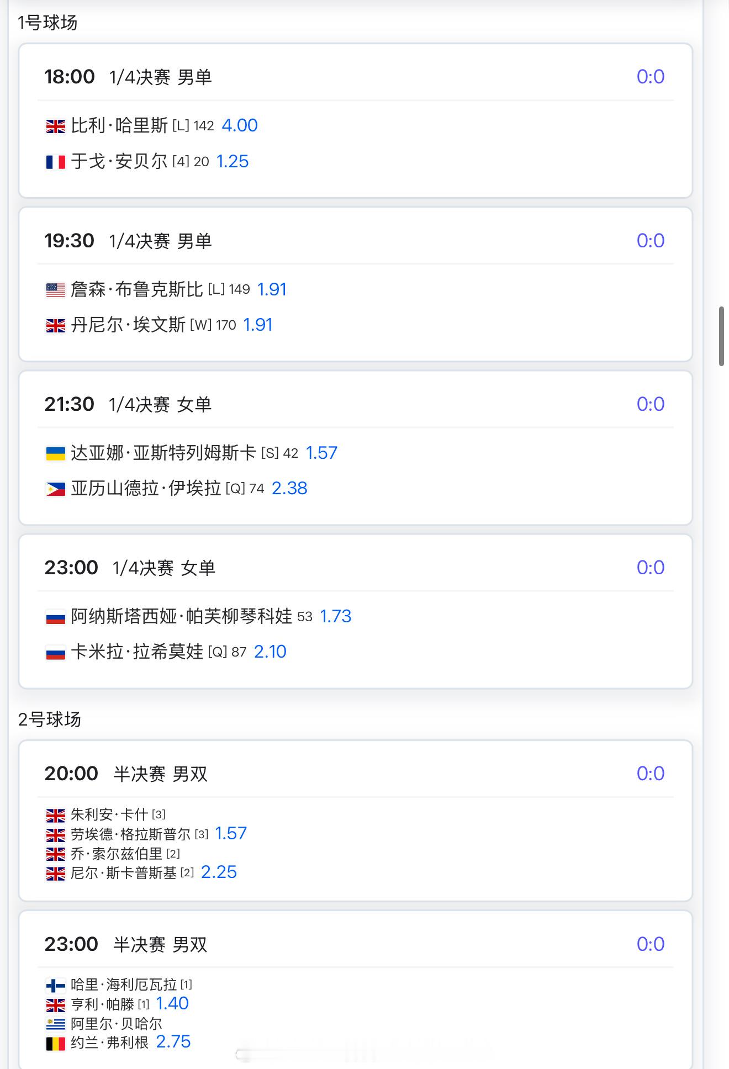Click the Uruguay flag beside 阿里尔·贝哈尔

tap(55, 1024)
